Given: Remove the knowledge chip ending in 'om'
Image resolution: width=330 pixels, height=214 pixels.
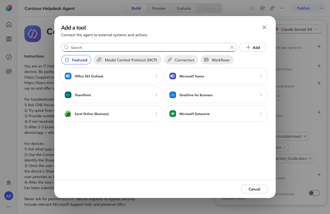Looking at the screenshot, I should coord(285,148).
